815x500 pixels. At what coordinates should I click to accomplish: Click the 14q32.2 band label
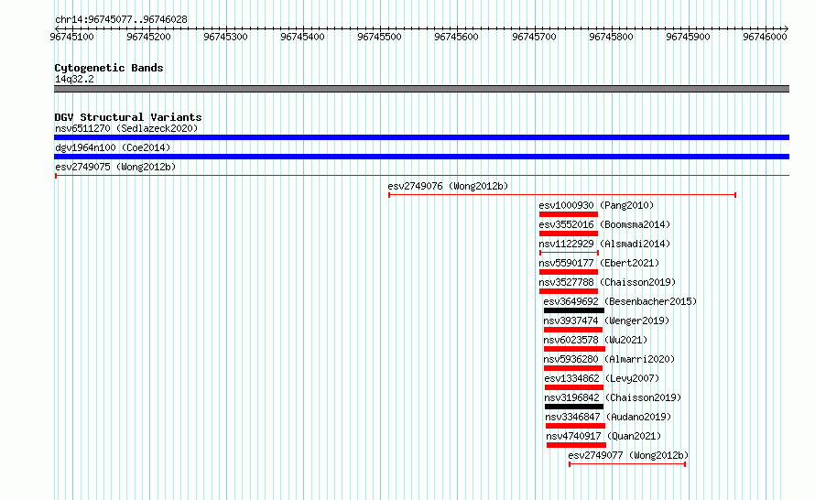pos(74,79)
